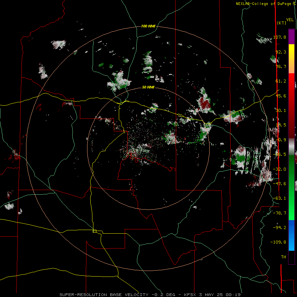This screenshot has height=297, width=297.
Task: Select the 14.5 legend value
Action: (x=281, y=125)
